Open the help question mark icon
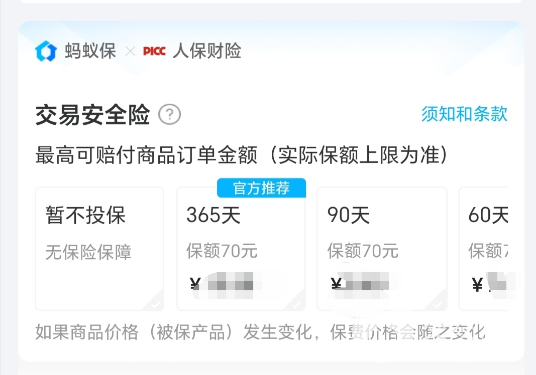Image resolution: width=536 pixels, height=375 pixels. click(170, 114)
